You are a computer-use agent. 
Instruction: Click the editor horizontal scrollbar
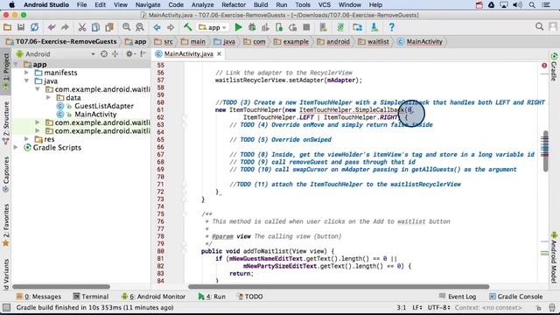coord(339,286)
